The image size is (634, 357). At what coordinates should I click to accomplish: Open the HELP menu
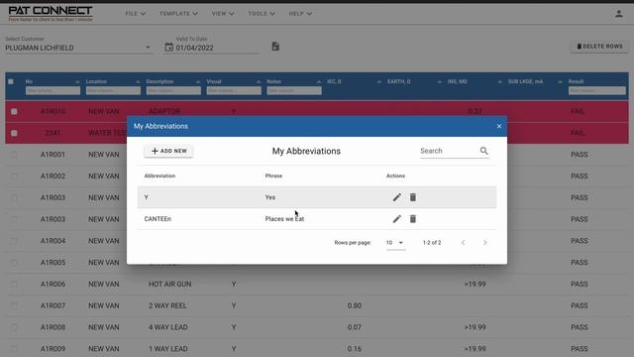[300, 14]
